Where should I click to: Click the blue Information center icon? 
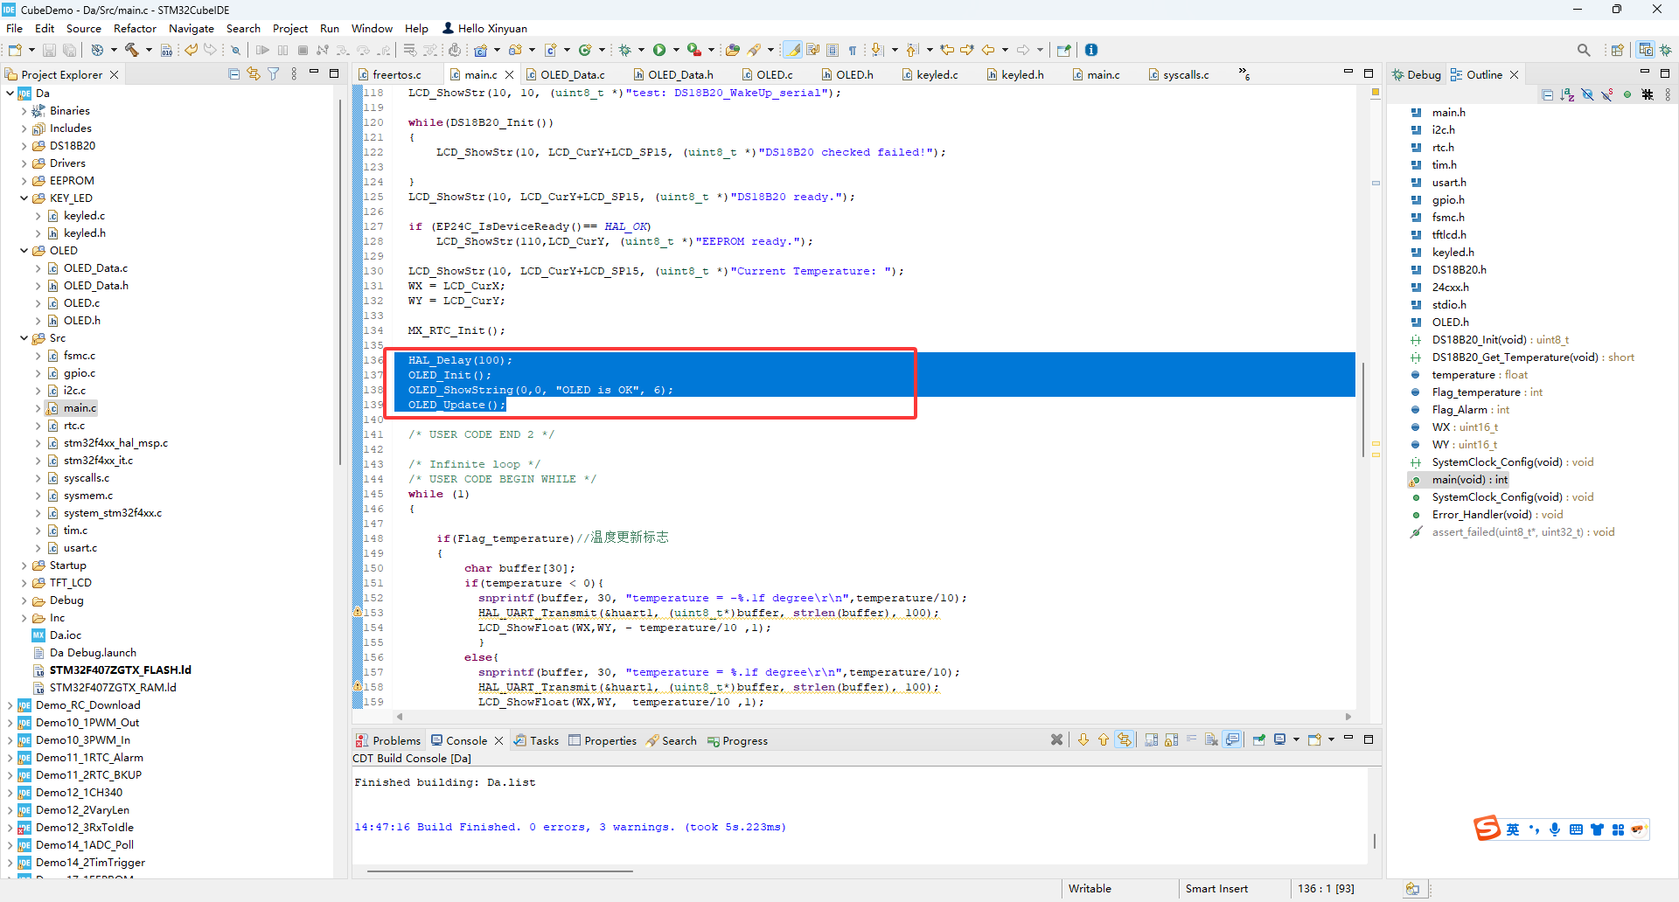point(1091,50)
